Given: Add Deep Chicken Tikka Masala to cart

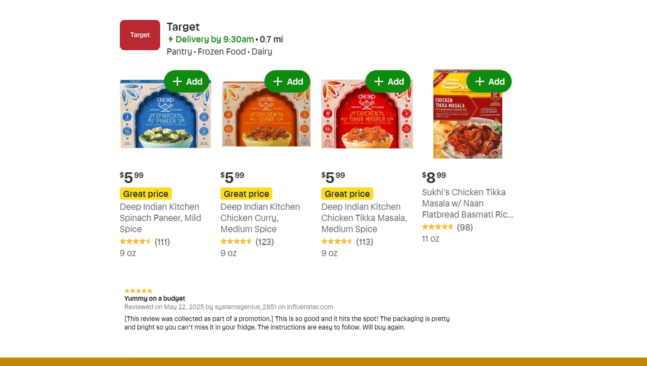Looking at the screenshot, I should point(388,82).
